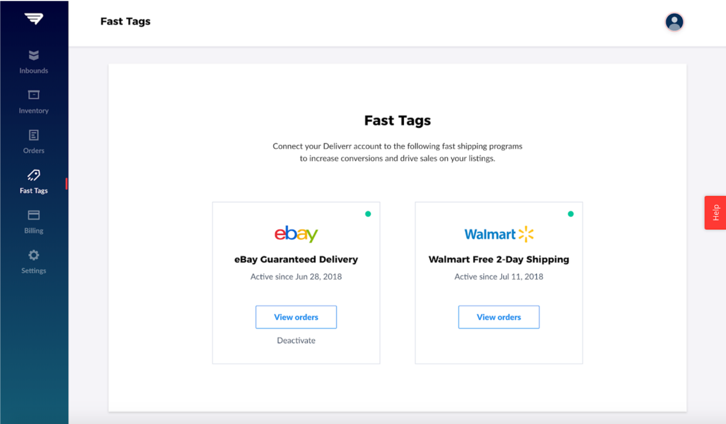Viewport: 726px width, 424px height.
Task: Open the user profile avatar
Action: click(x=674, y=22)
